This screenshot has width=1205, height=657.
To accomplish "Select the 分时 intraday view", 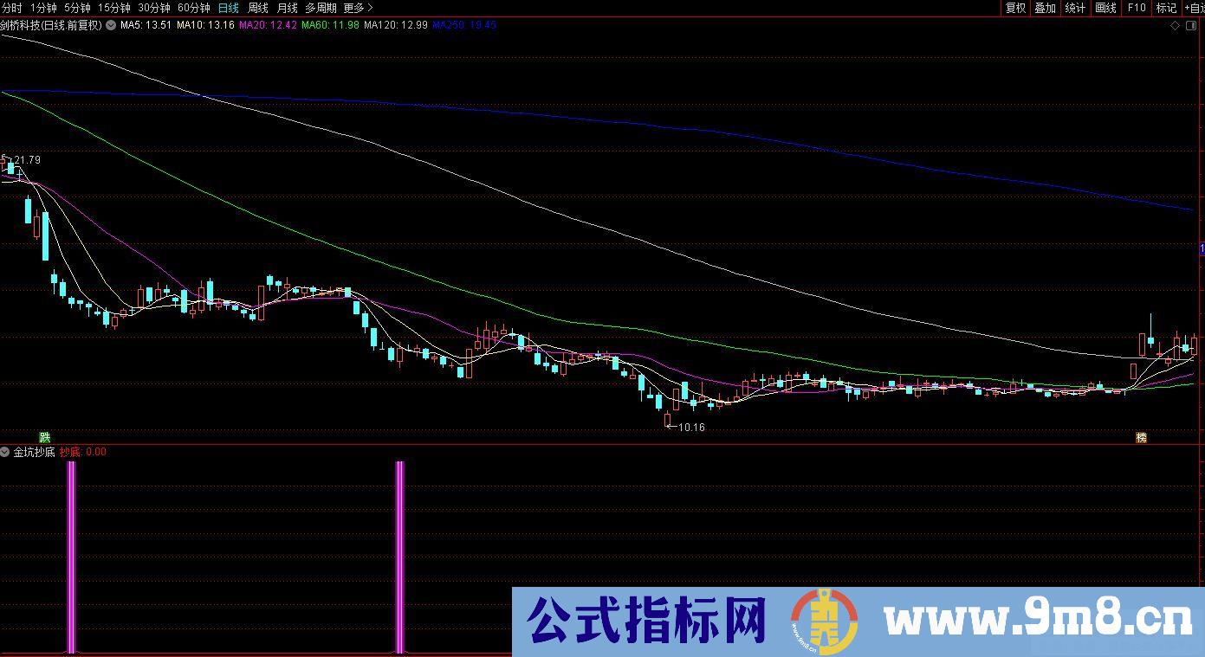I will click(x=13, y=8).
